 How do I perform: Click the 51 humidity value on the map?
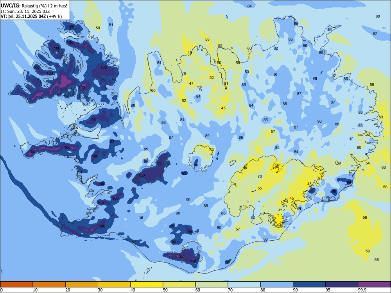[x=226, y=84]
